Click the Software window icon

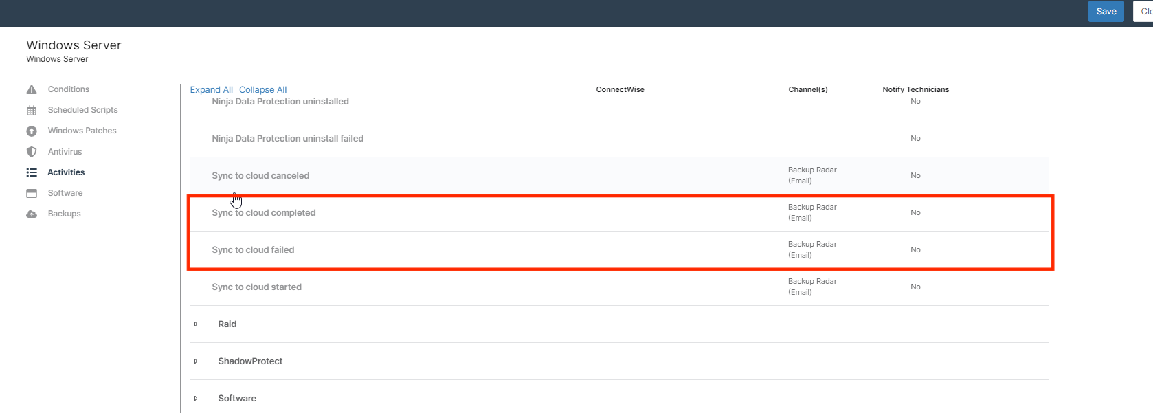pyautogui.click(x=32, y=194)
